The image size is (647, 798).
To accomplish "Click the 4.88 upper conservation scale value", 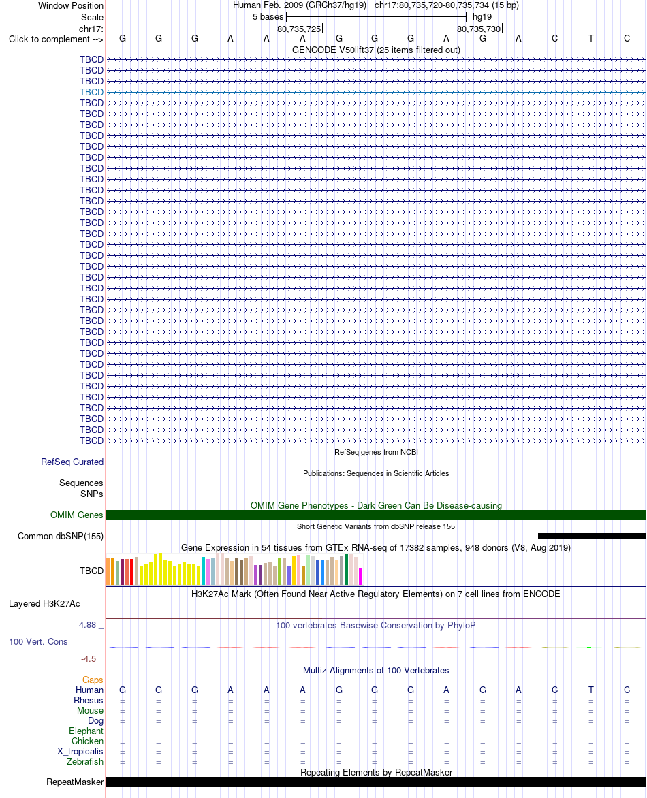I will [x=87, y=625].
